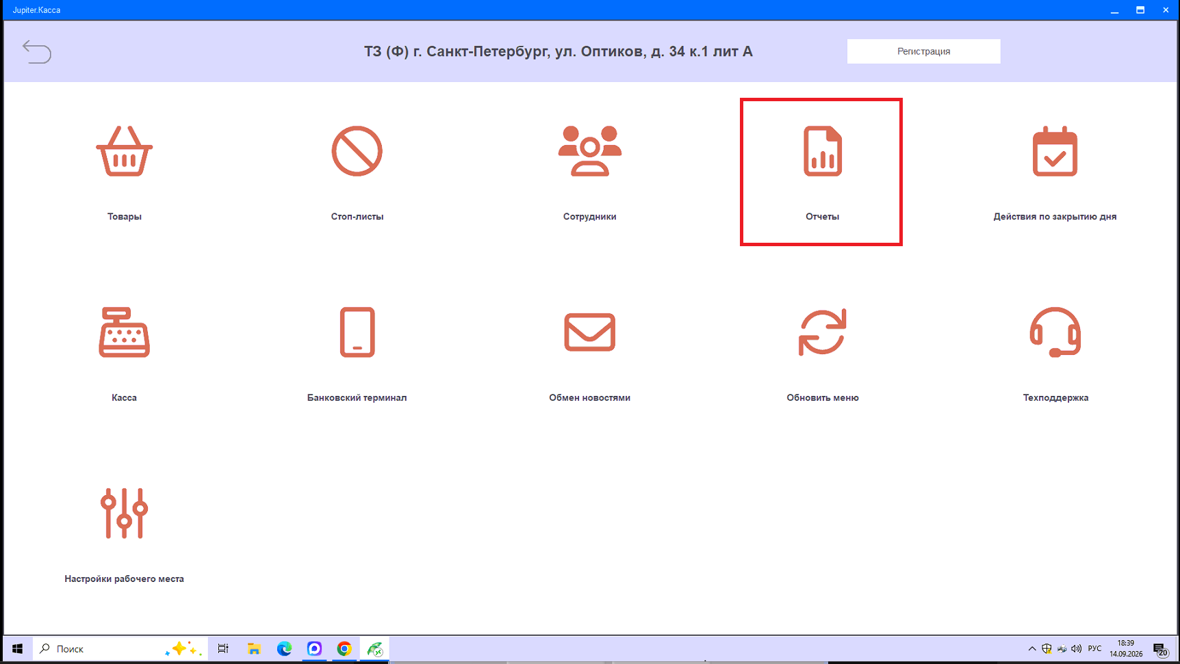Open the Техподдержка headset icon
The image size is (1180, 664).
(x=1055, y=332)
